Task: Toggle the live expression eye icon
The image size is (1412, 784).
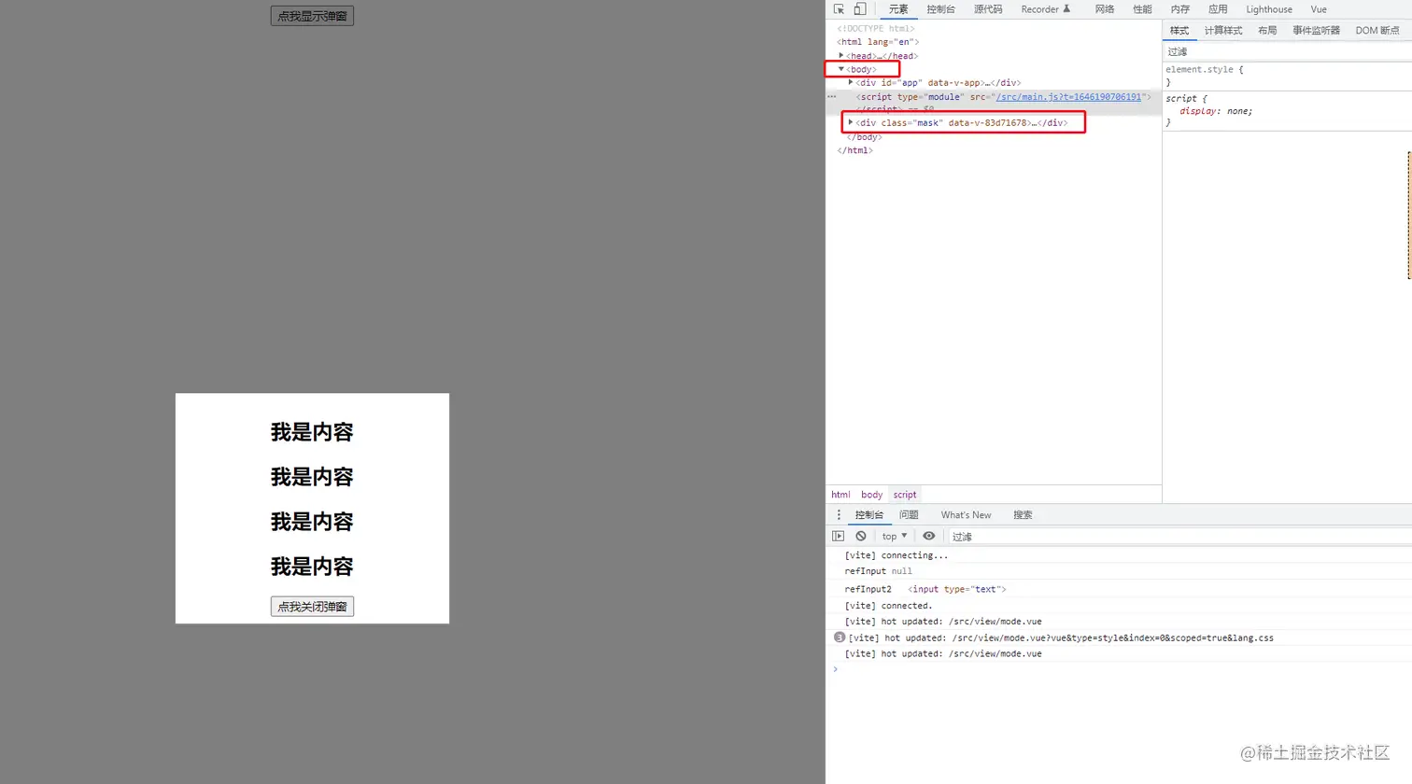Action: (928, 537)
